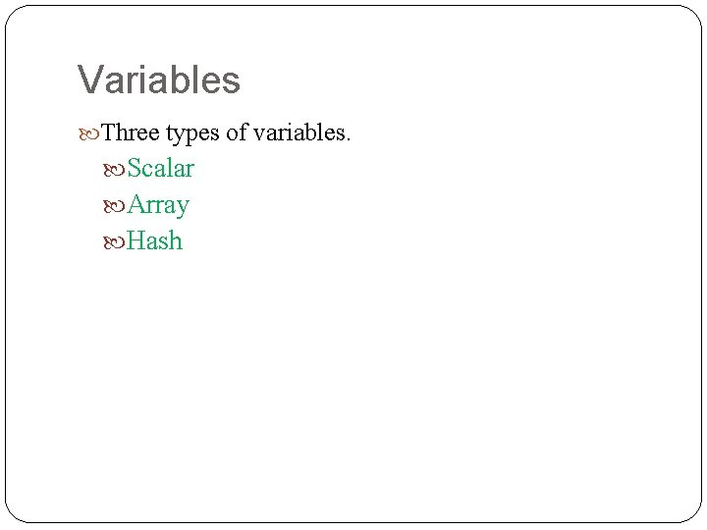Select the green "Hash" item

[155, 240]
